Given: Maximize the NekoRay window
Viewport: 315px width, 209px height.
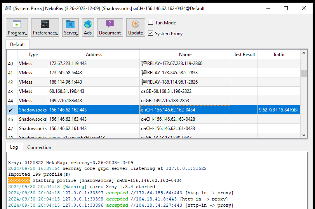Looking at the screenshot, I should (286, 8).
